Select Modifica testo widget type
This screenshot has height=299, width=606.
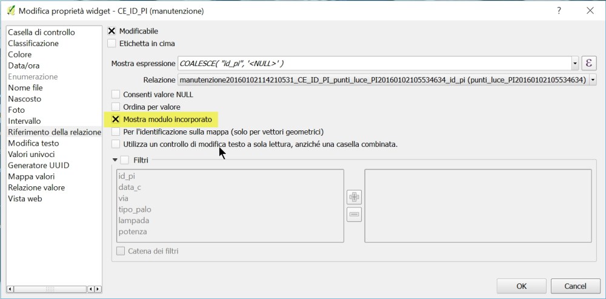pos(33,143)
